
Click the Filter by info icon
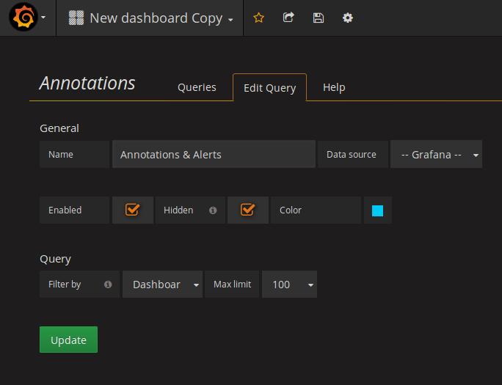coord(108,285)
